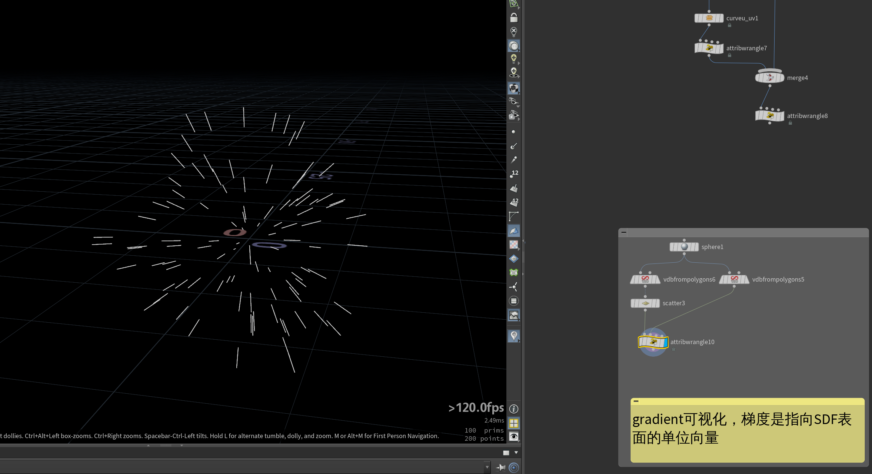
Task: Disable lighting with the crossed bulb icon
Action: [x=514, y=31]
